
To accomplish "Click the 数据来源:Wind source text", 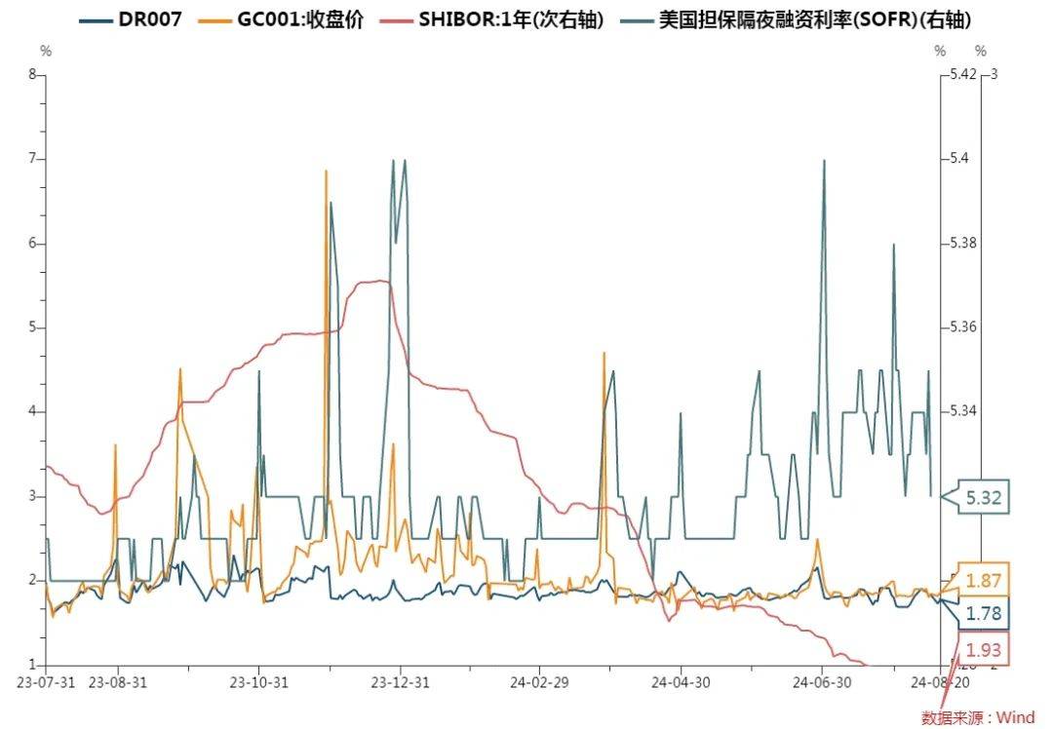I will point(977,717).
